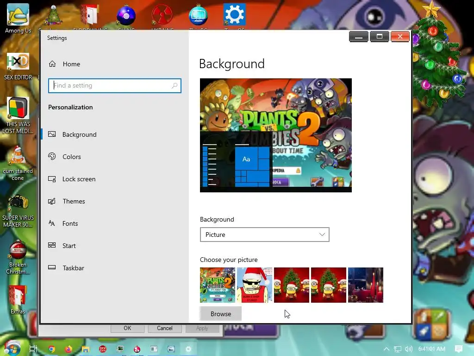The width and height of the screenshot is (474, 356).
Task: Open Taskbar settings icon in the sidebar
Action: click(52, 267)
